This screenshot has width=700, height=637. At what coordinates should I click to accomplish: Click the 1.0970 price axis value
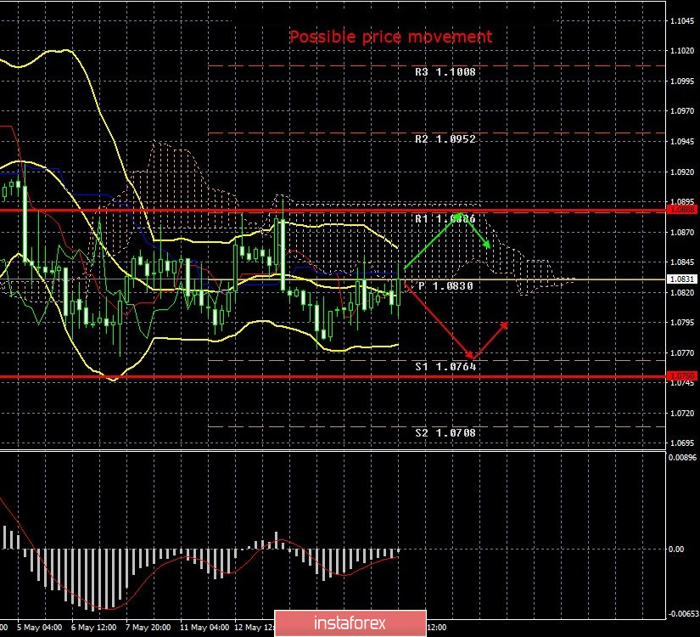(682, 111)
